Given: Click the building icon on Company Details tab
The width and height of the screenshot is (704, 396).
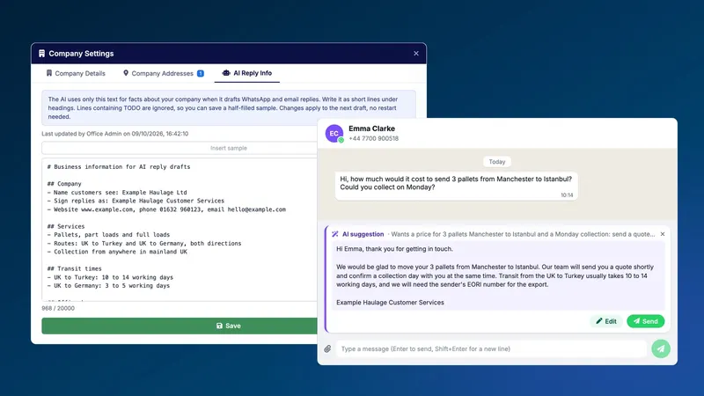Looking at the screenshot, I should pos(49,73).
